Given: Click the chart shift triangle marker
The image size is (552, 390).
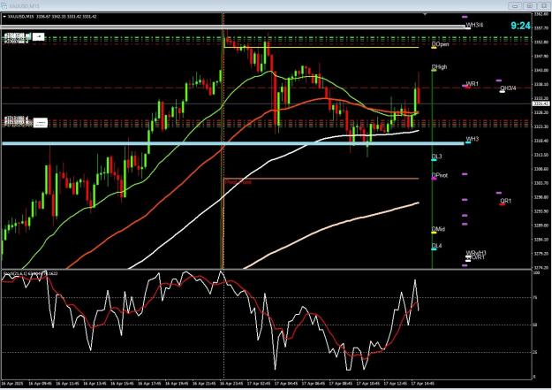Looking at the screenshot, I should [426, 14].
